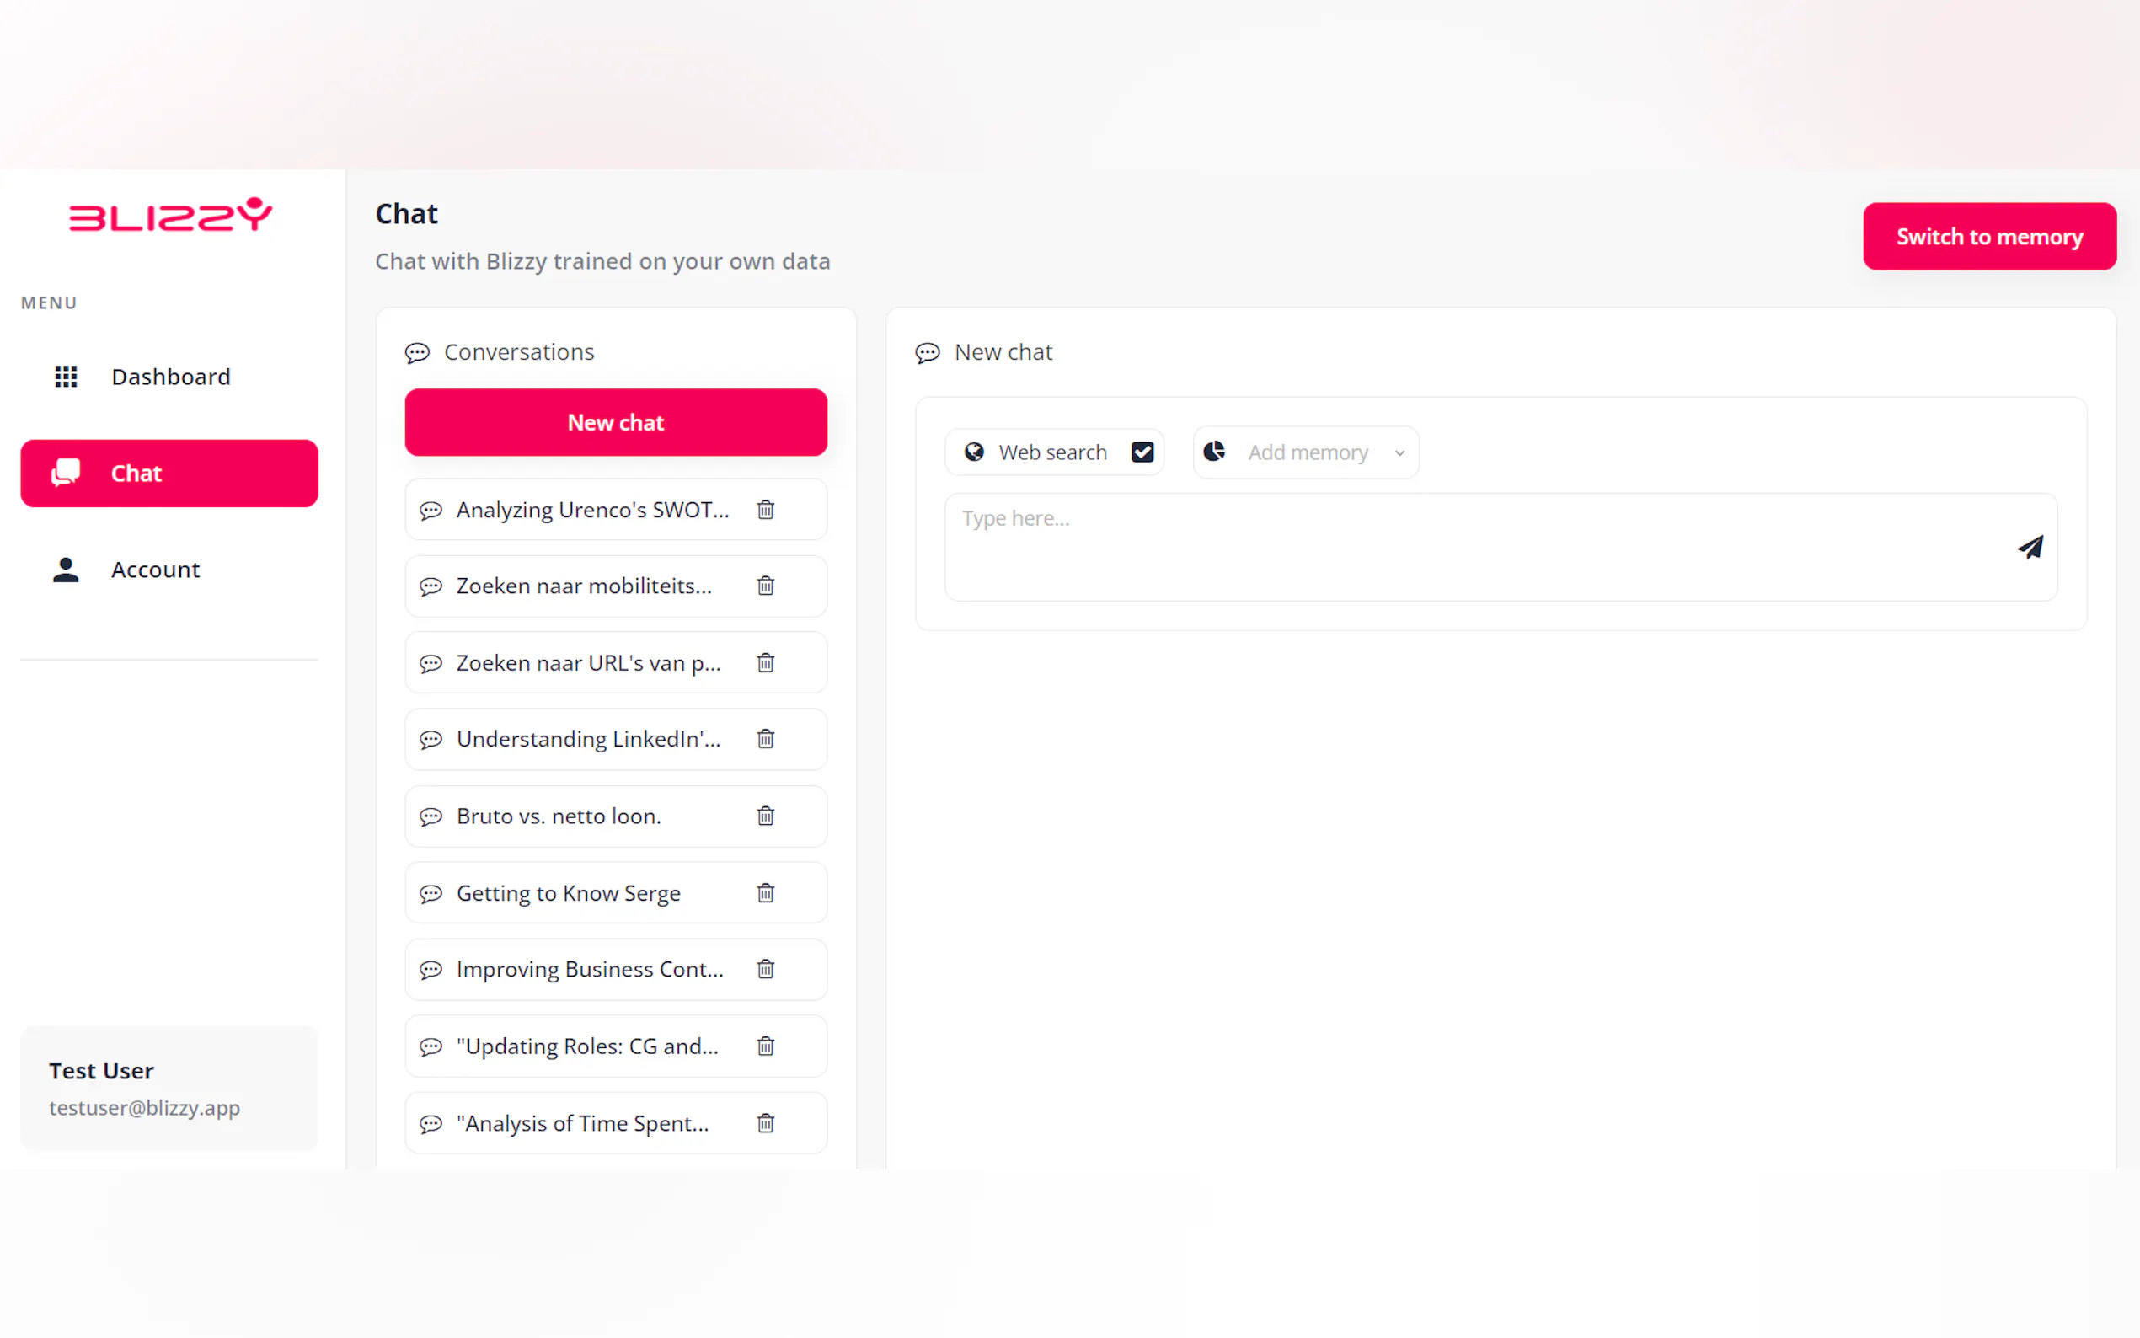Open the Zoeken naar URL's conversation
Image resolution: width=2140 pixels, height=1338 pixels.
point(587,663)
